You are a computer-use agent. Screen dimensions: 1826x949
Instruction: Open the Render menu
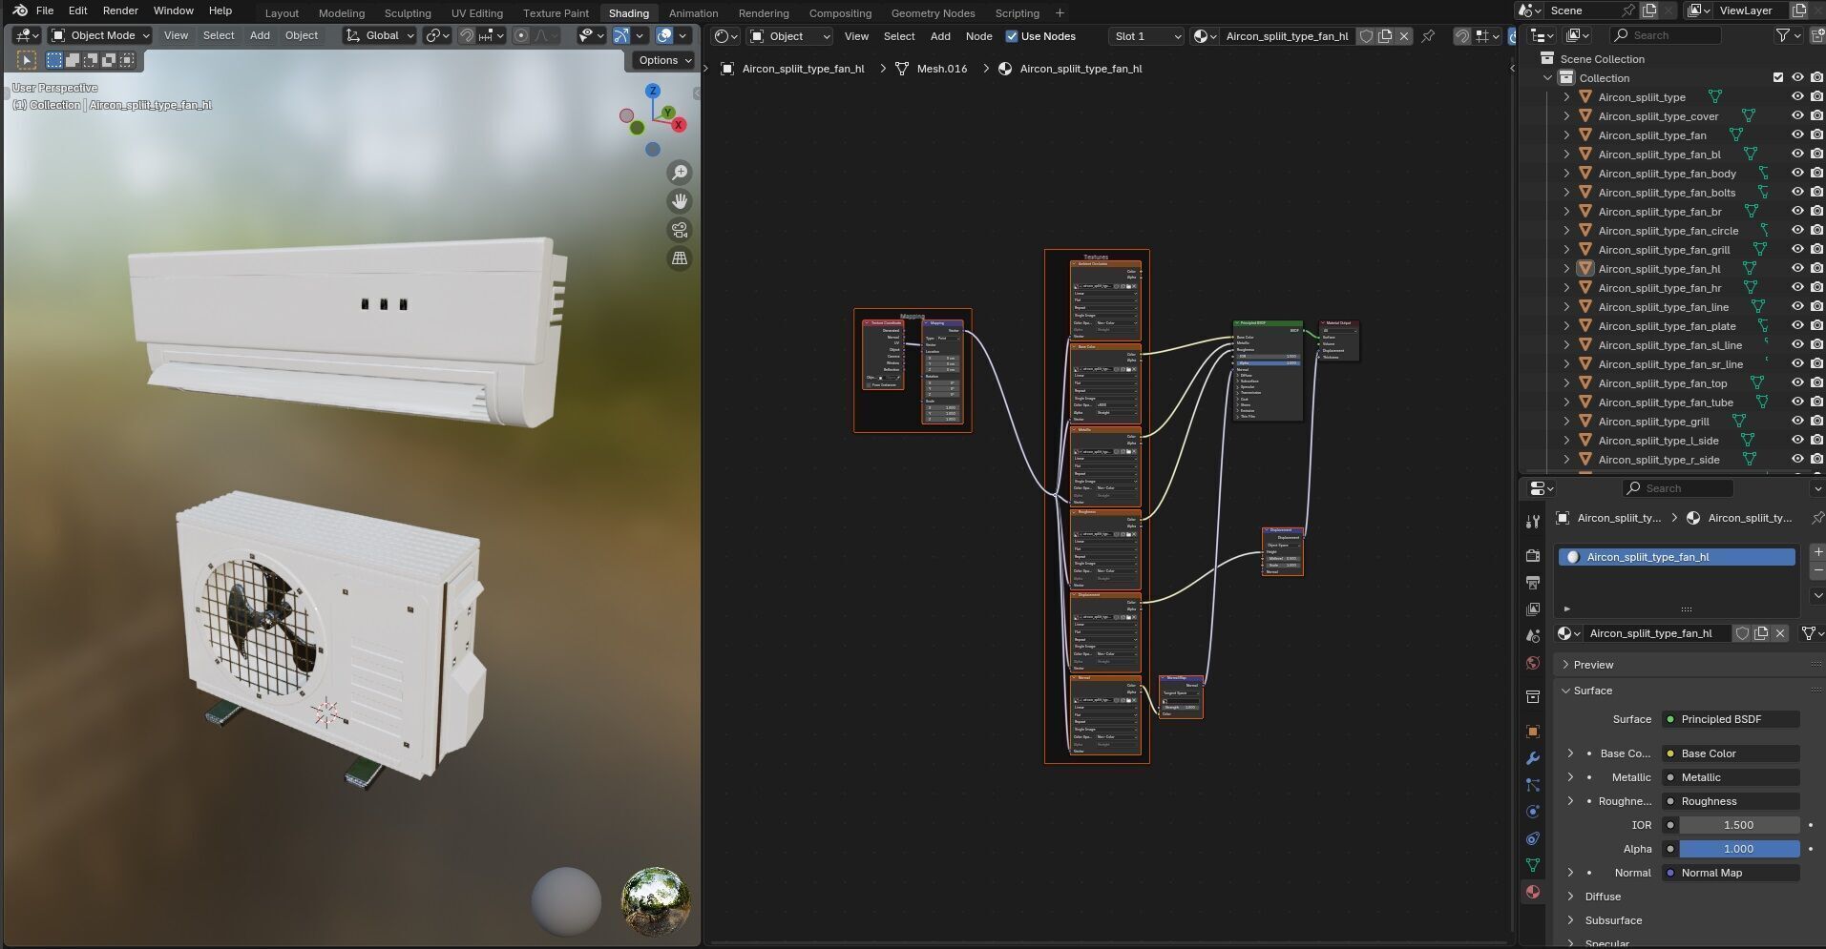(120, 10)
